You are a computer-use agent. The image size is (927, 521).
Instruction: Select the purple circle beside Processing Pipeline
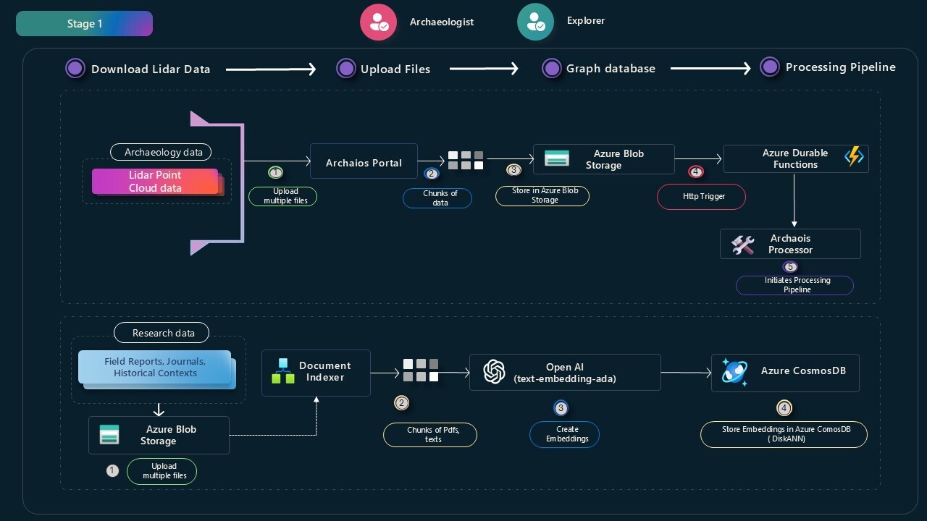769,67
